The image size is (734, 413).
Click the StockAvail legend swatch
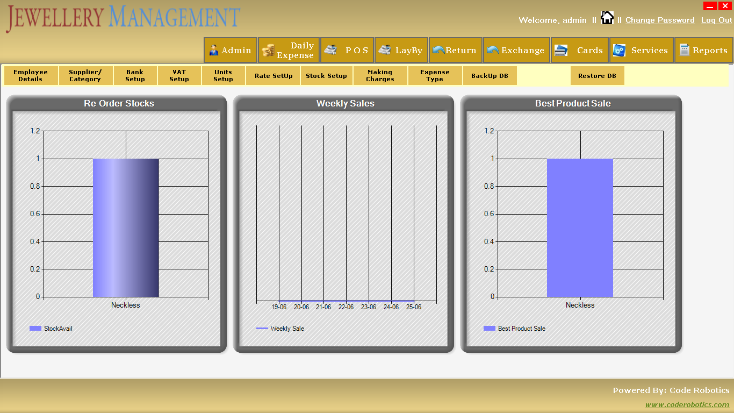coord(35,329)
